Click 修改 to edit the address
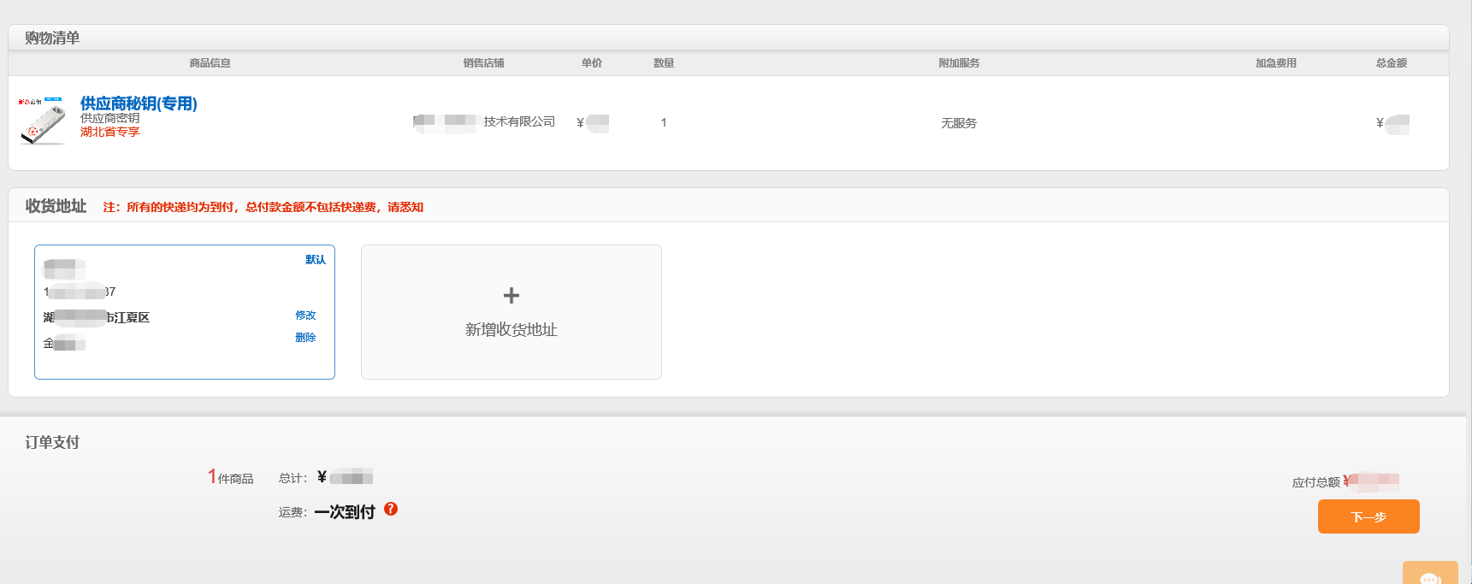The height and width of the screenshot is (584, 1472). pyautogui.click(x=305, y=316)
